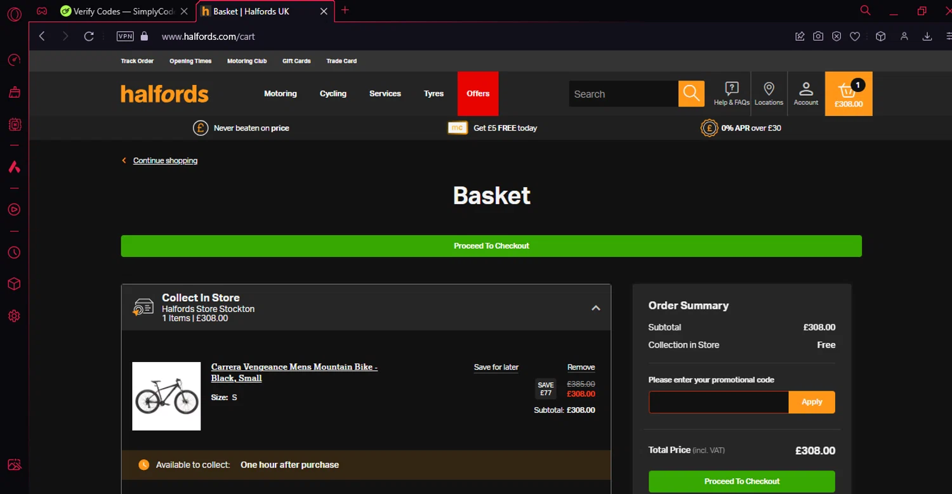Click the Continue shopping link
This screenshot has height=494, width=952.
coord(165,160)
